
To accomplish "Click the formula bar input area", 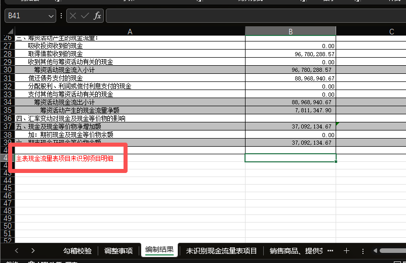I will click(256, 16).
